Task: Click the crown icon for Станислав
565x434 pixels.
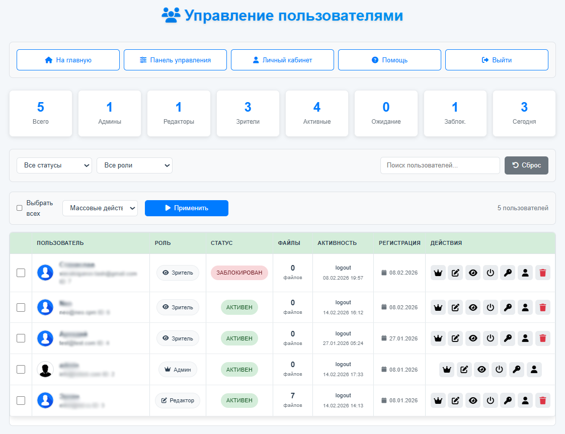Action: coord(438,272)
